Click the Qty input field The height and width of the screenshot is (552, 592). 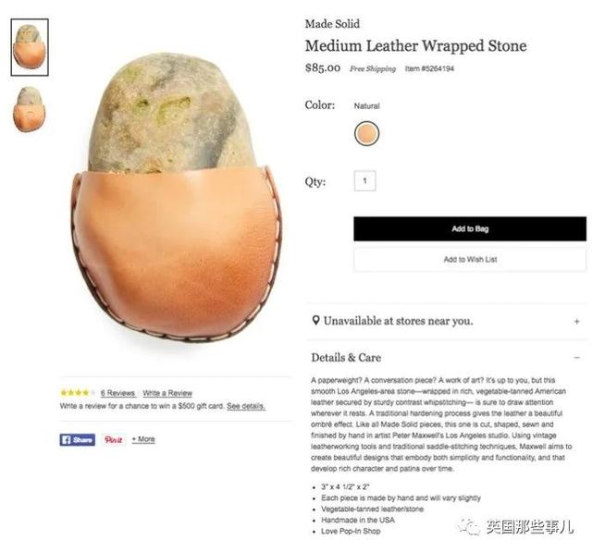[364, 180]
